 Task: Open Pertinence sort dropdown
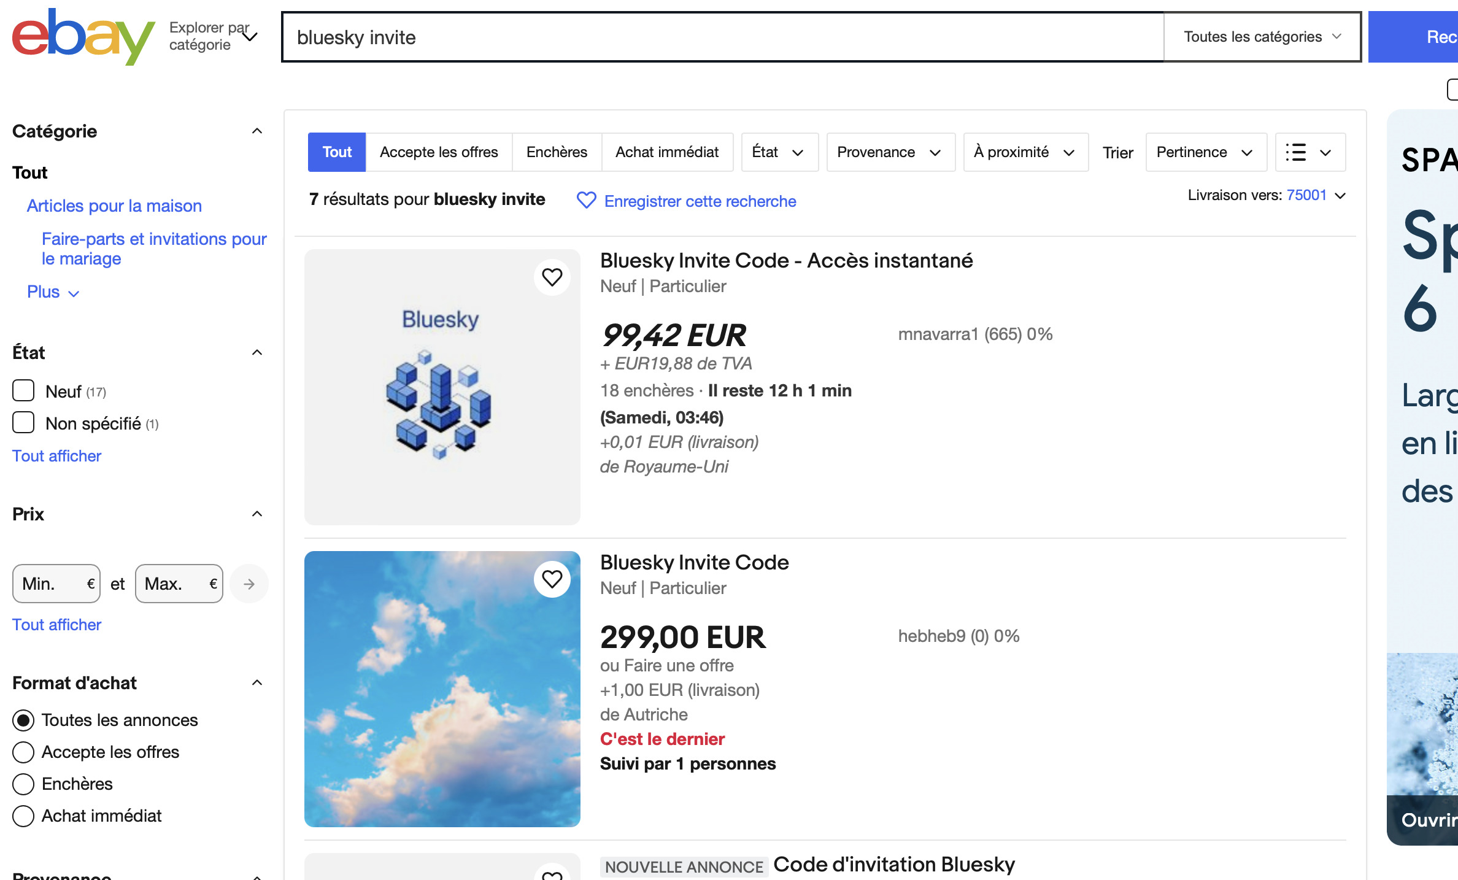[1205, 152]
